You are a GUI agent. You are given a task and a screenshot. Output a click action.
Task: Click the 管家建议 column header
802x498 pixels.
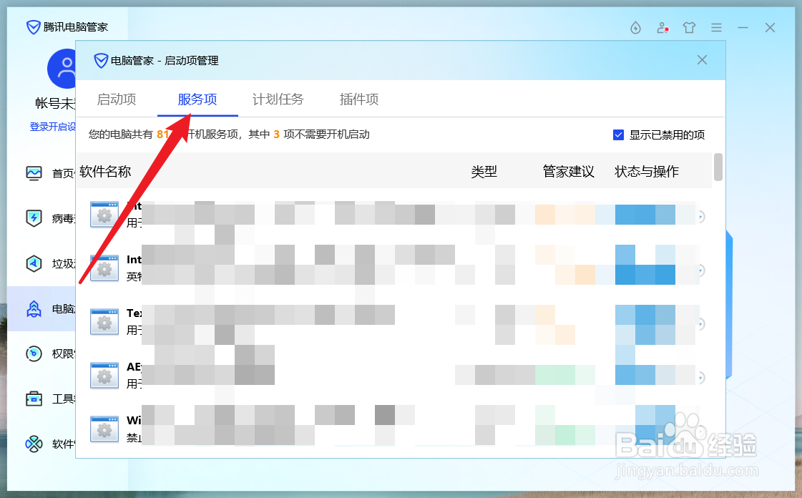[568, 171]
